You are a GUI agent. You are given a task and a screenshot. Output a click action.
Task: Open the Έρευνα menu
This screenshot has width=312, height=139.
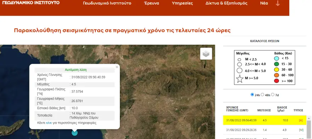pyautogui.click(x=151, y=4)
